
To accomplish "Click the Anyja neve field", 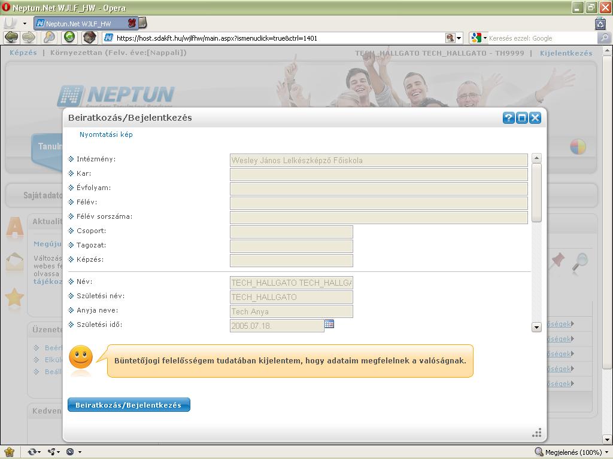I will (x=292, y=311).
